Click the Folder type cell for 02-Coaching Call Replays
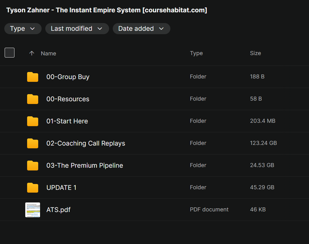The height and width of the screenshot is (244, 309). pos(198,143)
